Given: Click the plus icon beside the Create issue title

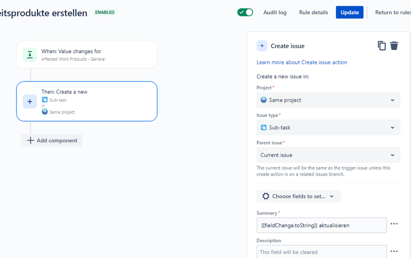Looking at the screenshot, I should pos(262,46).
